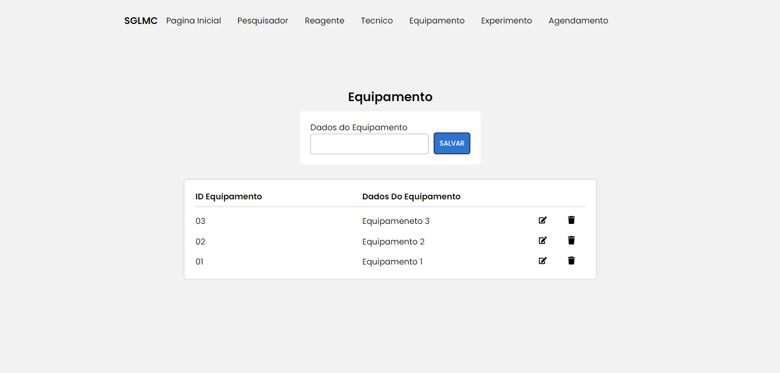Screen dimensions: 780x373
Task: Click the Equipamento page title
Action: [x=390, y=97]
